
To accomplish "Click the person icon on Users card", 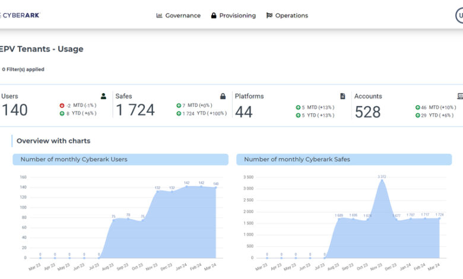I will point(103,96).
